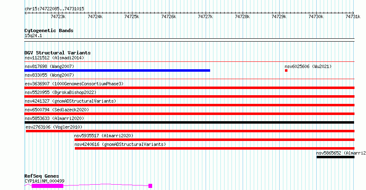366x190 pixels.
Task: Click the small red nsv6025606 marker
Action: 286,70
